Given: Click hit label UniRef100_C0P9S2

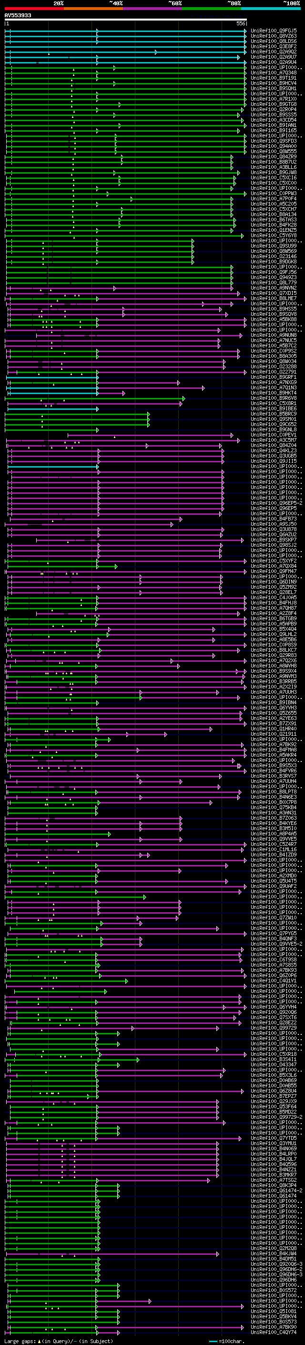Looking at the screenshot, I should (x=273, y=351).
